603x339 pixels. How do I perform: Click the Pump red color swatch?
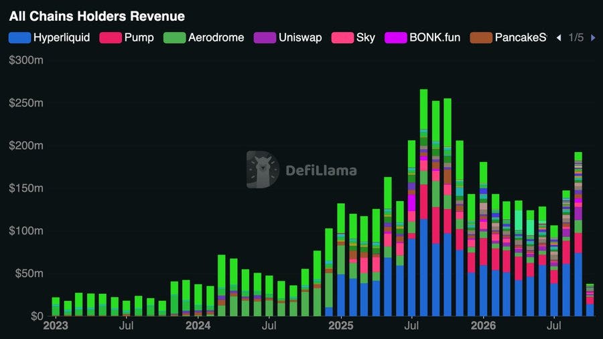[111, 38]
